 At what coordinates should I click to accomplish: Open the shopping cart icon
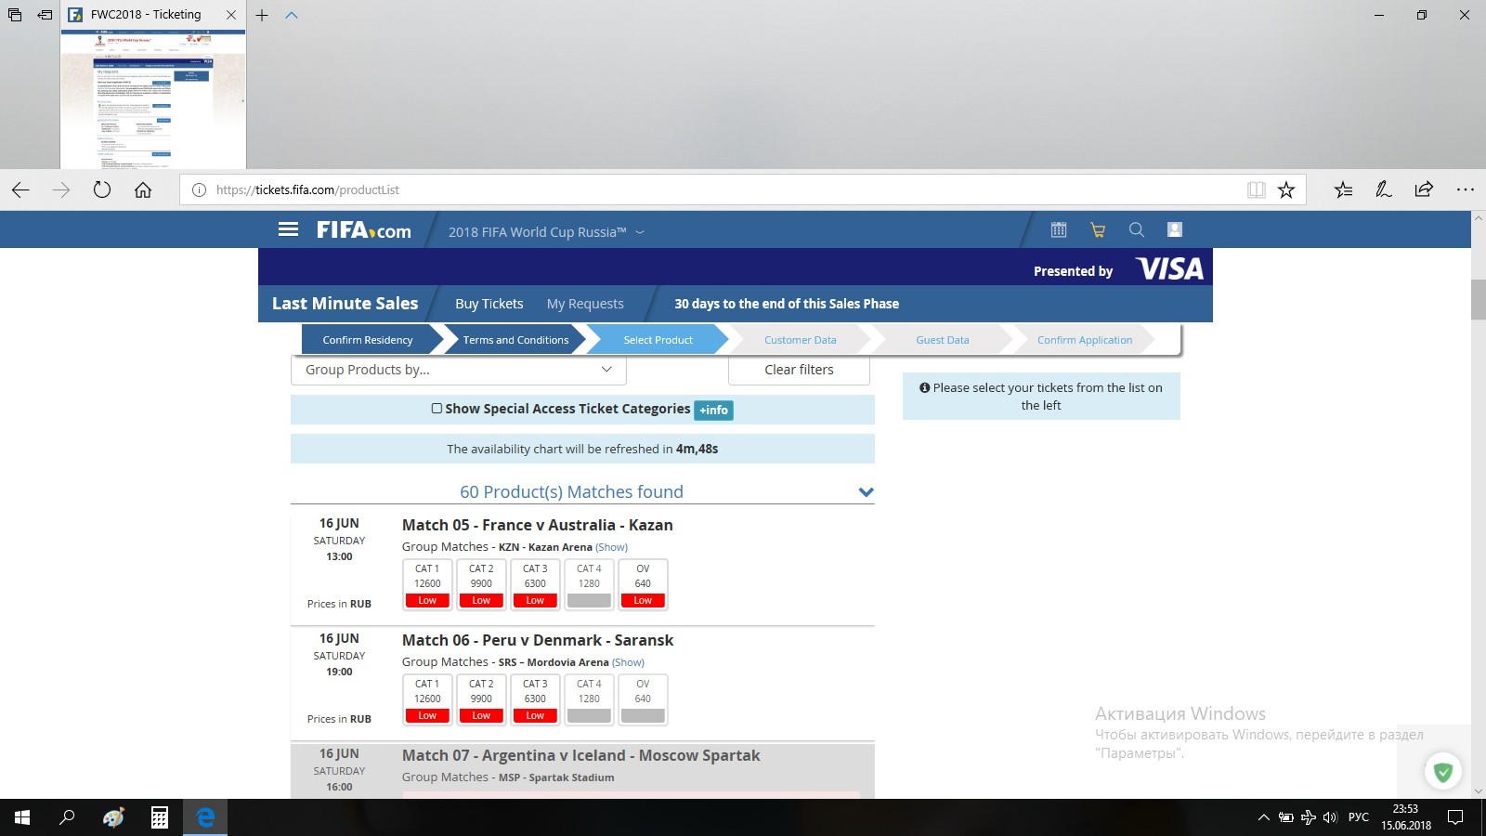click(x=1098, y=229)
